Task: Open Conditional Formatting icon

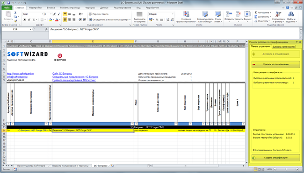Action: (186, 17)
